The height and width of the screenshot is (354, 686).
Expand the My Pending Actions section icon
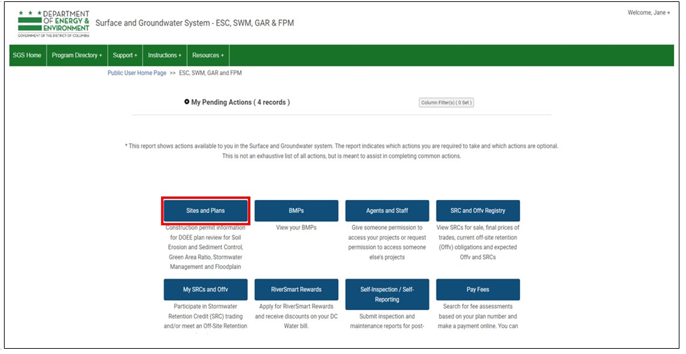(x=187, y=102)
